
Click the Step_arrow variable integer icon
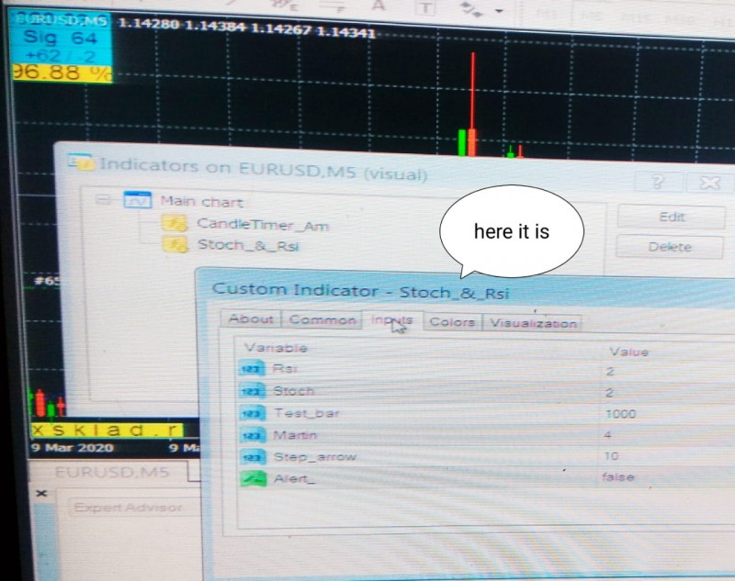(x=254, y=456)
